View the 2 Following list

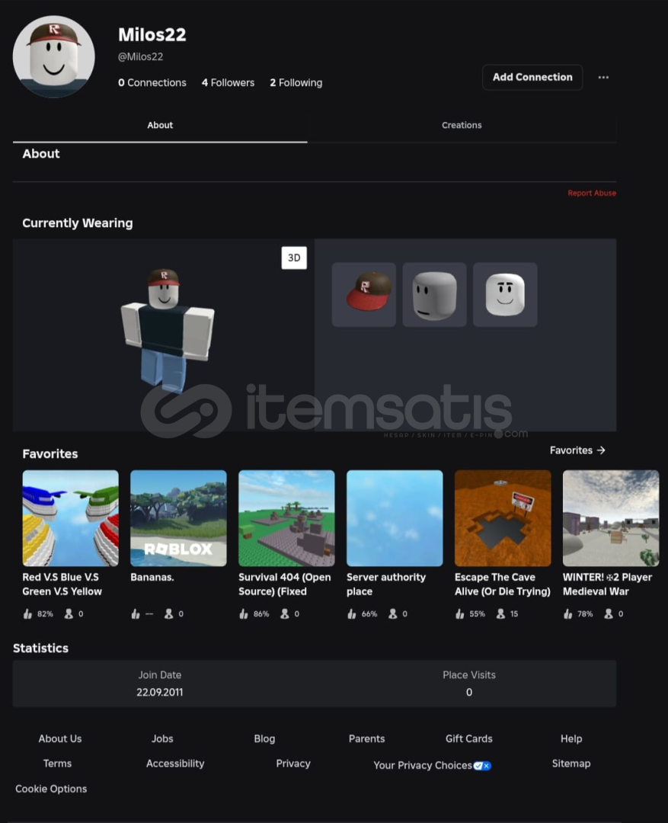click(296, 82)
